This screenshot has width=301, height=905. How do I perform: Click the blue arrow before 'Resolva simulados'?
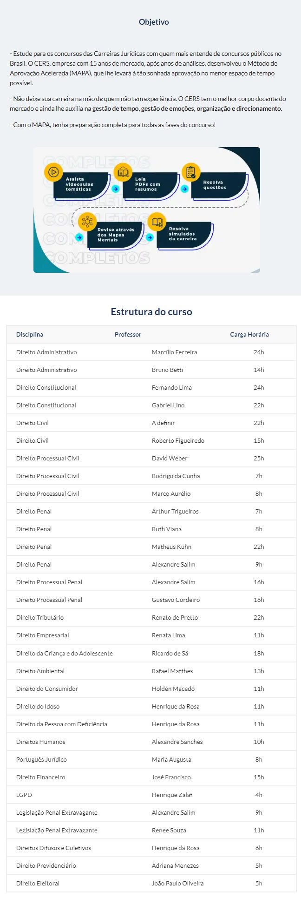pos(149,237)
